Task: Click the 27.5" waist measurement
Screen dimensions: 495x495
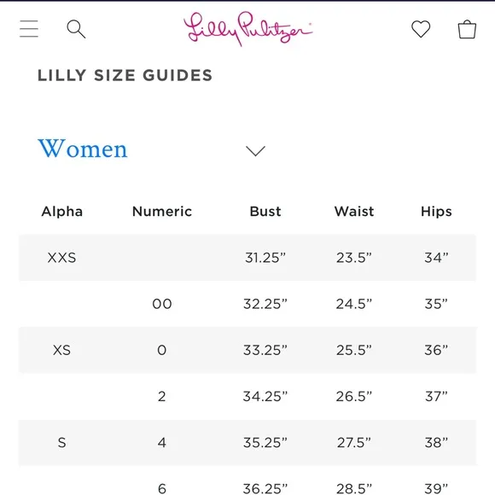Action: coord(354,443)
